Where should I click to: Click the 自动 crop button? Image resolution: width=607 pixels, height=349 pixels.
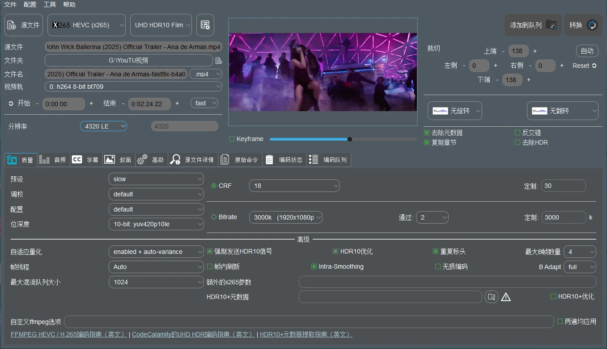[x=587, y=50]
